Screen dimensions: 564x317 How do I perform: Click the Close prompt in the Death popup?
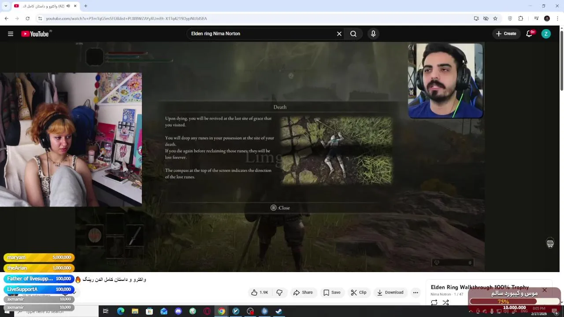tap(280, 208)
